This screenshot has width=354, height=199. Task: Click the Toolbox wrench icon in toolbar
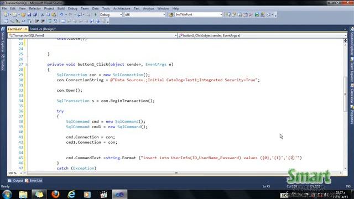click(x=251, y=15)
